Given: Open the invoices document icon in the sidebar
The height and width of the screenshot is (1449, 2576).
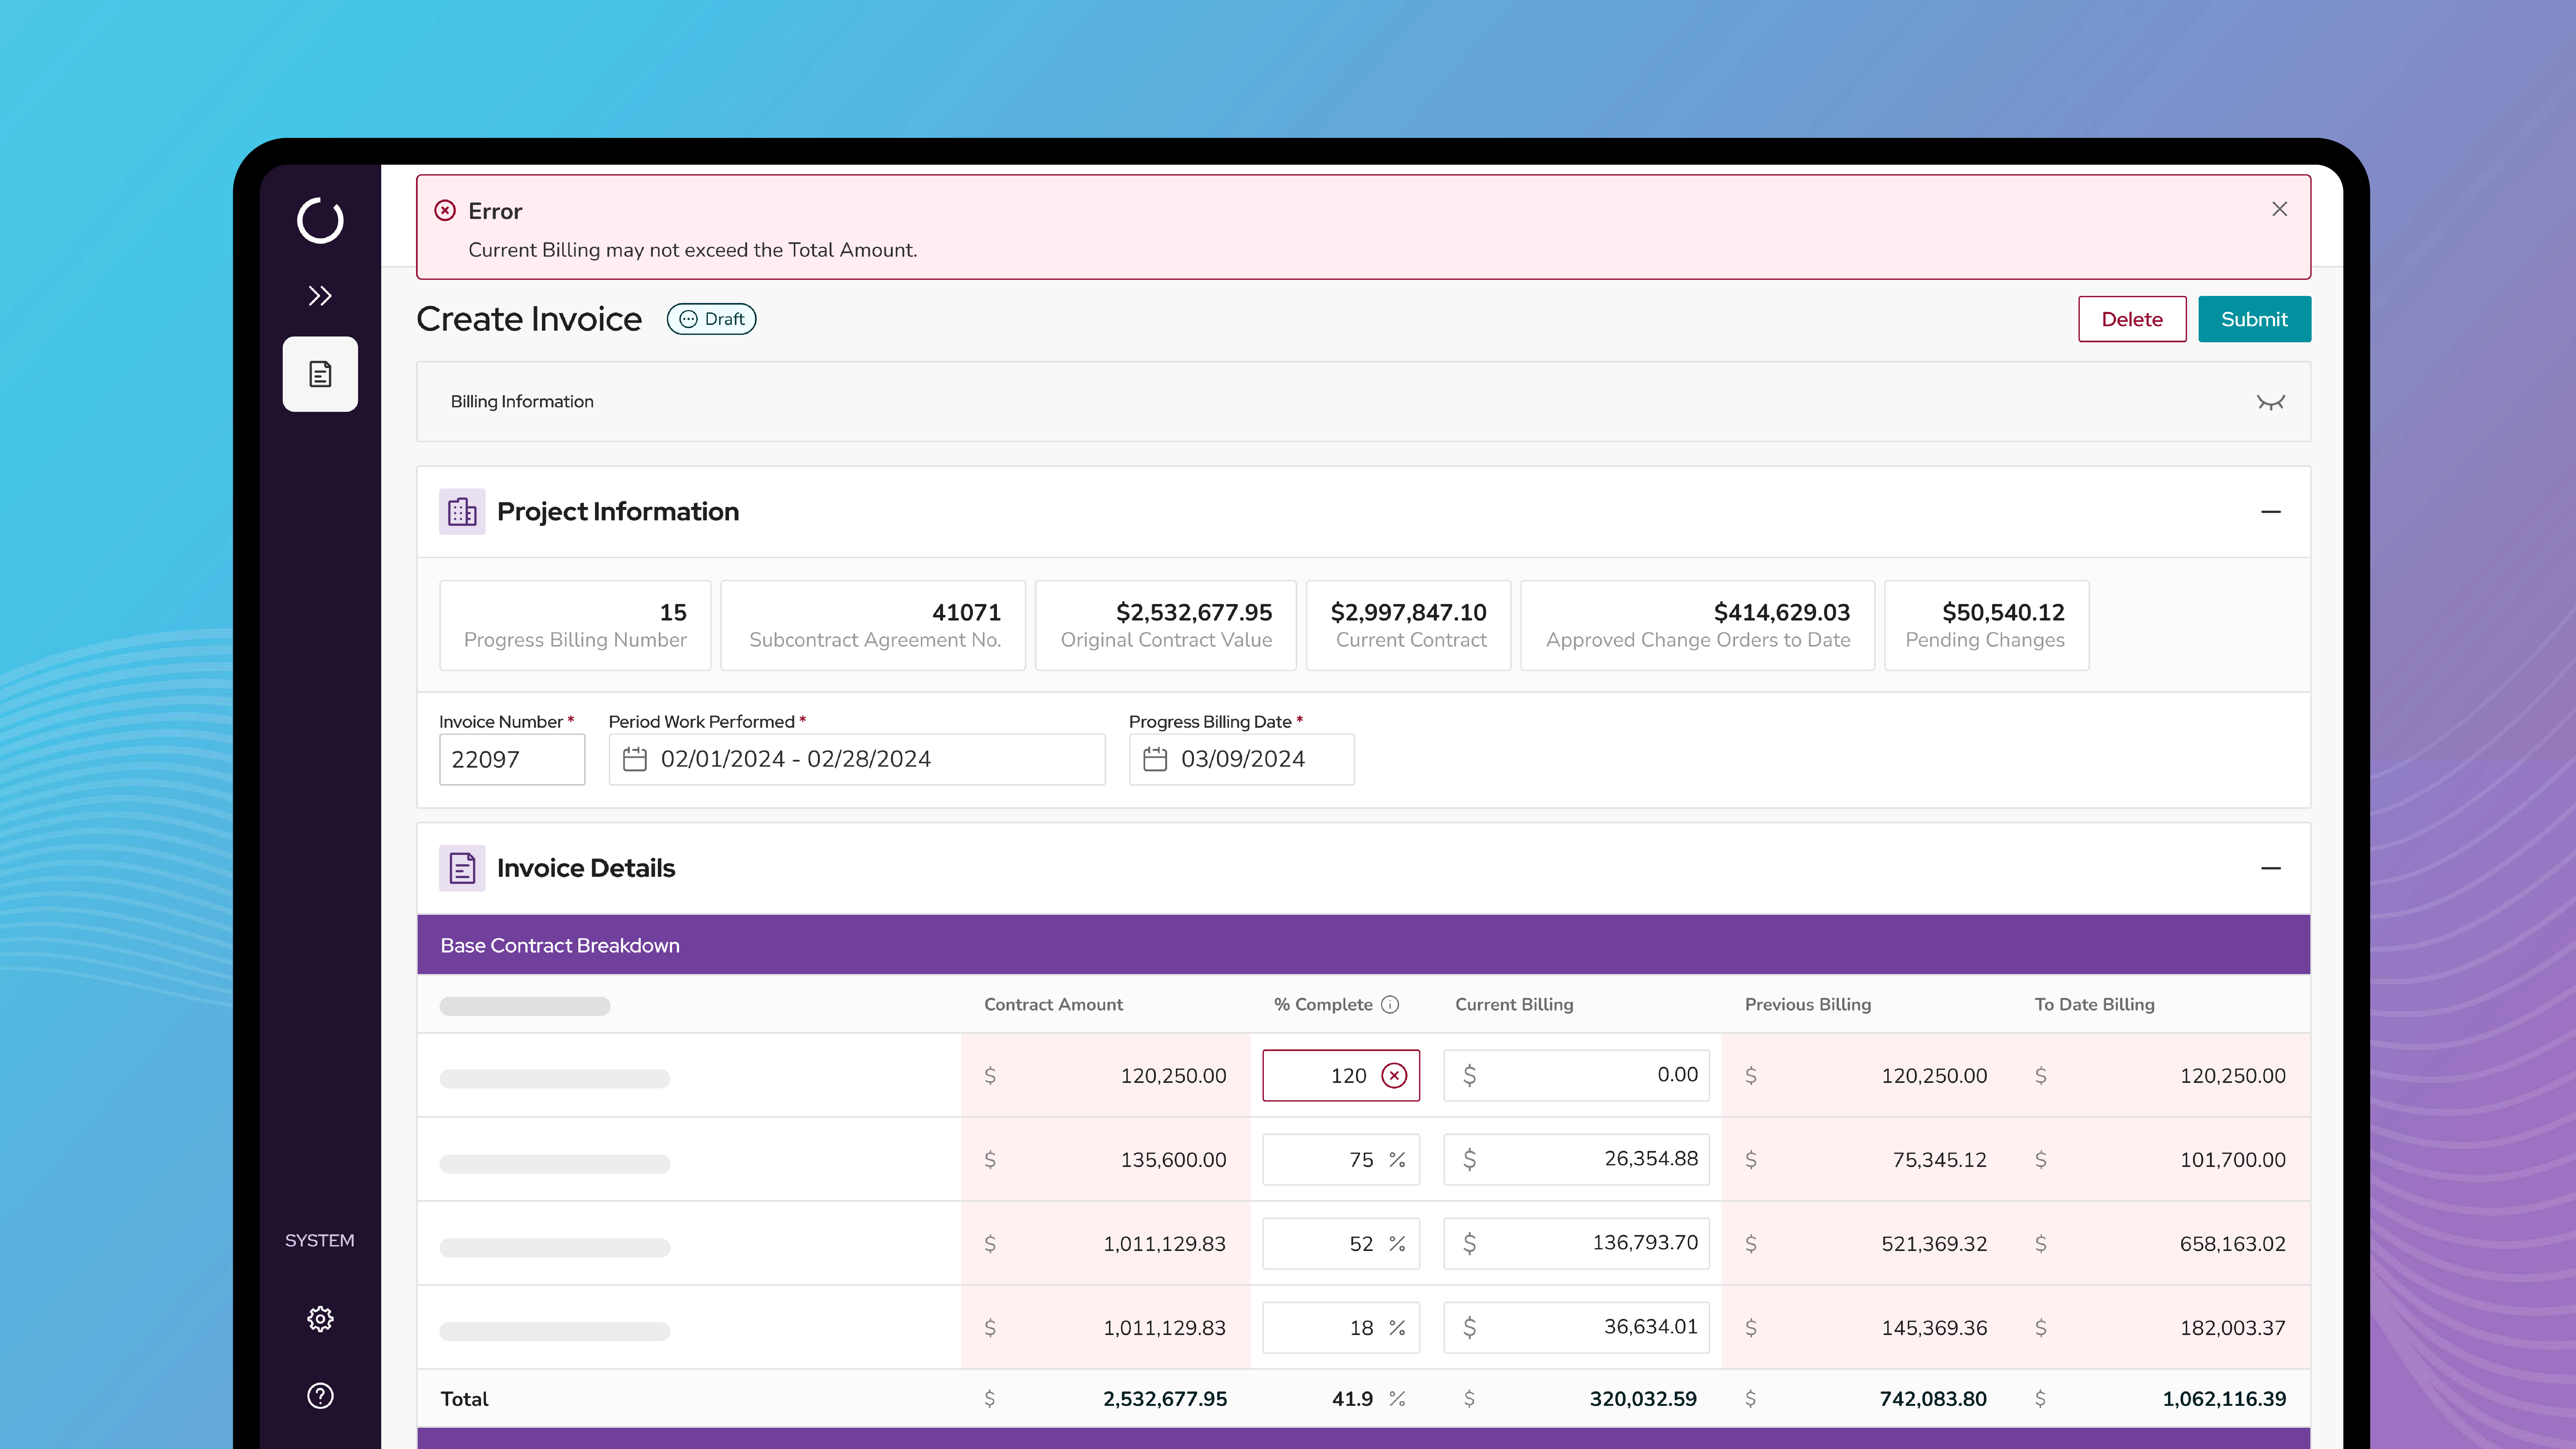Looking at the screenshot, I should pos(320,374).
